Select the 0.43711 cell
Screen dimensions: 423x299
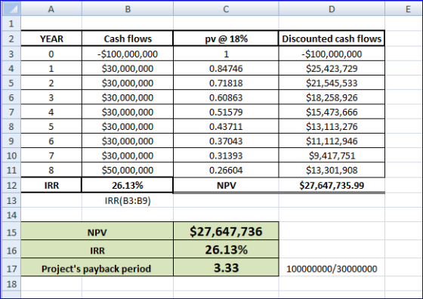click(x=226, y=126)
